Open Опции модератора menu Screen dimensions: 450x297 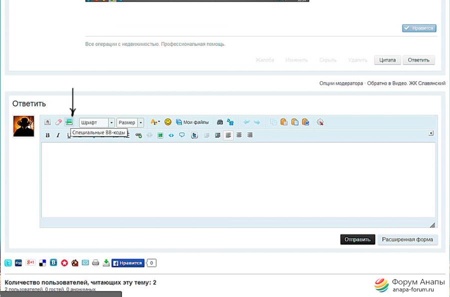[x=341, y=83]
